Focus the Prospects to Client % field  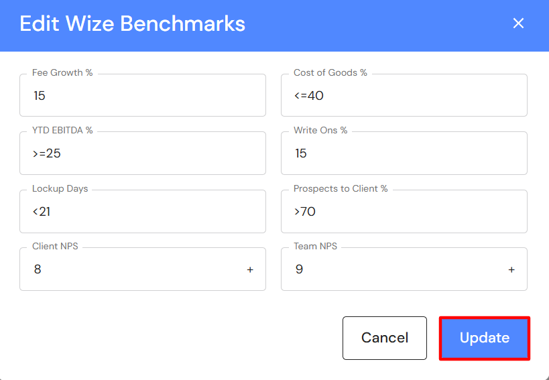coord(404,212)
